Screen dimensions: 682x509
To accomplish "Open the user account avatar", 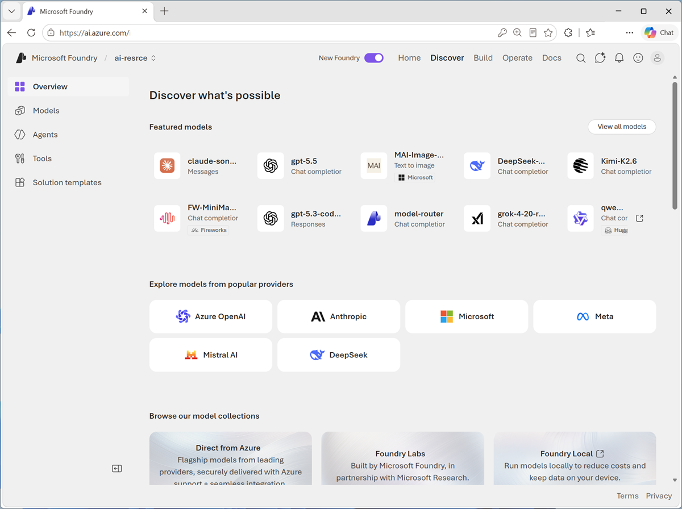I will click(657, 58).
